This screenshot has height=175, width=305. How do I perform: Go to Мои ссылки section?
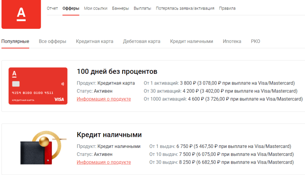95,8
